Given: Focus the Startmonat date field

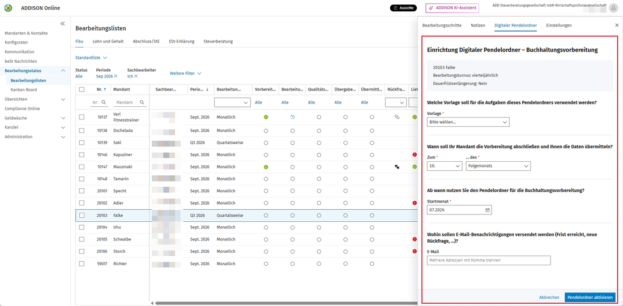Looking at the screenshot, I should (459, 209).
